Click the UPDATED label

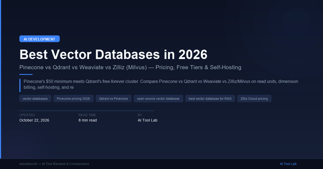tap(27, 115)
